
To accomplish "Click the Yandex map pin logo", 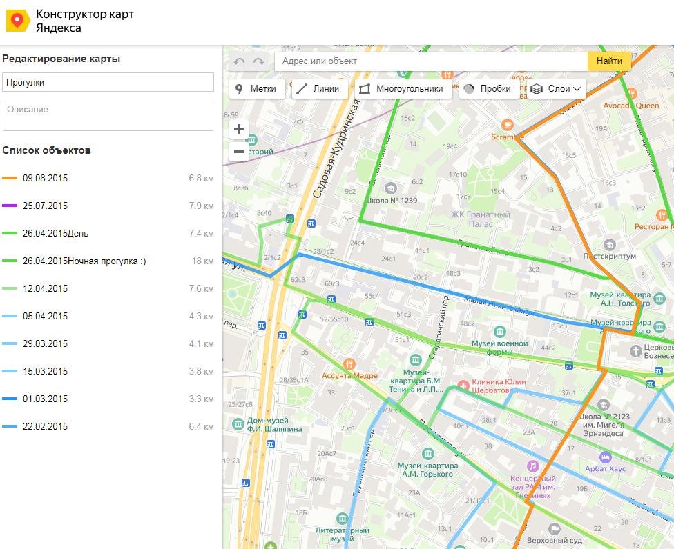I will click(x=17, y=21).
